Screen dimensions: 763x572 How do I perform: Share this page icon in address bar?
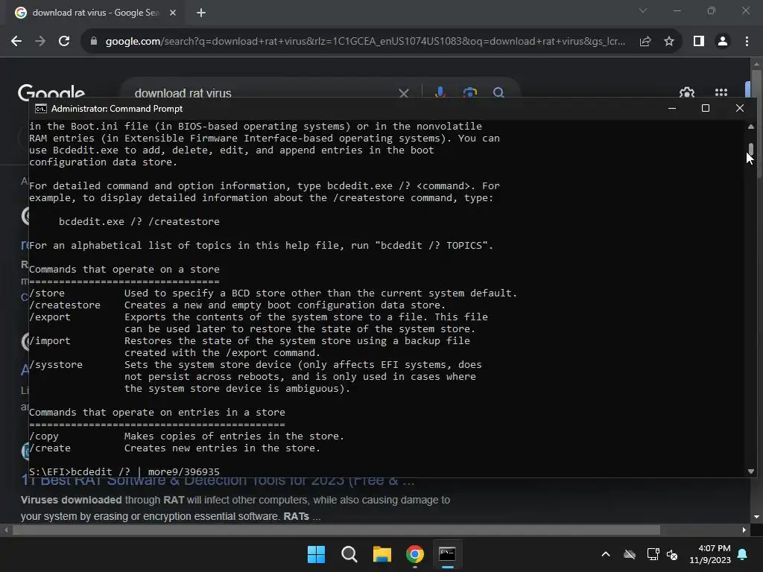click(645, 42)
